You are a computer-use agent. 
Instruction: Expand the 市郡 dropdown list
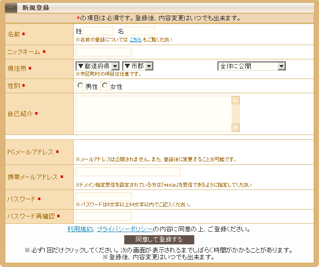coord(138,66)
